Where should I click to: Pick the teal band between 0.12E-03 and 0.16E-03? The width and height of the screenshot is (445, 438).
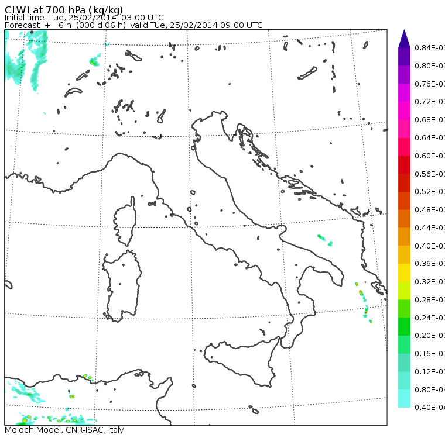pos(404,363)
